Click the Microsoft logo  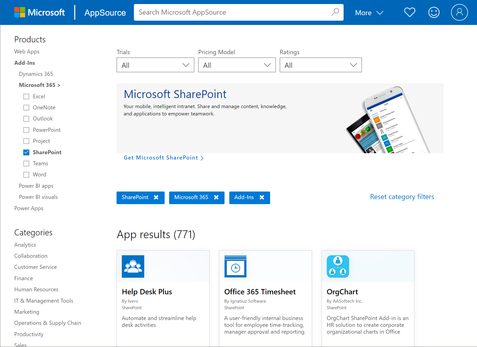[40, 12]
